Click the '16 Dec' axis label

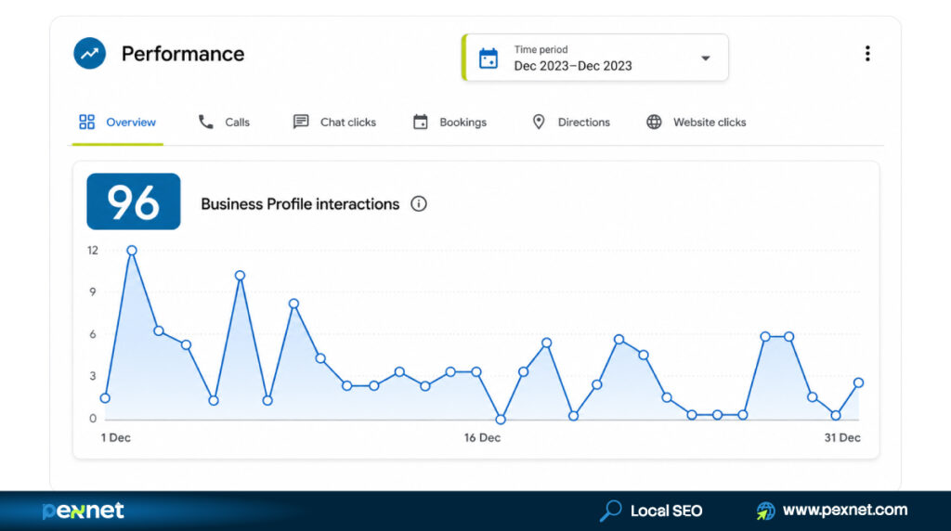tap(482, 437)
